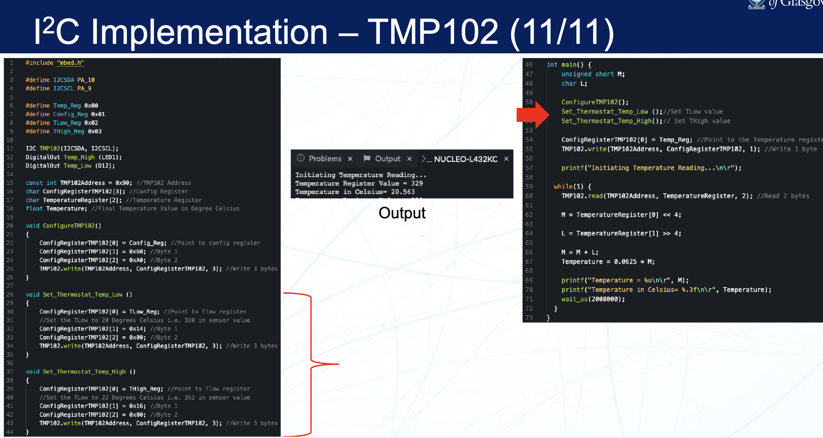Click the "Output" caption under the terminal
The width and height of the screenshot is (823, 438).
(402, 213)
